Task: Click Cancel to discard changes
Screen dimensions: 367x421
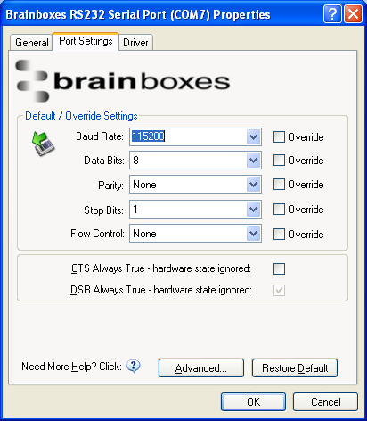Action: 325,402
